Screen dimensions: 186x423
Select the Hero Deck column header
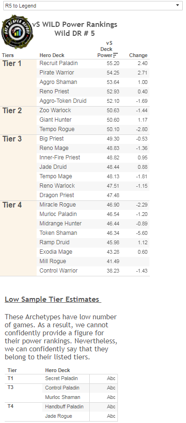pyautogui.click(x=52, y=55)
